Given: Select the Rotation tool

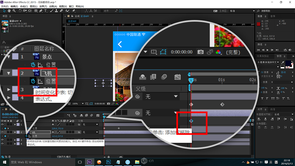Looking at the screenshot, I should point(20,11).
